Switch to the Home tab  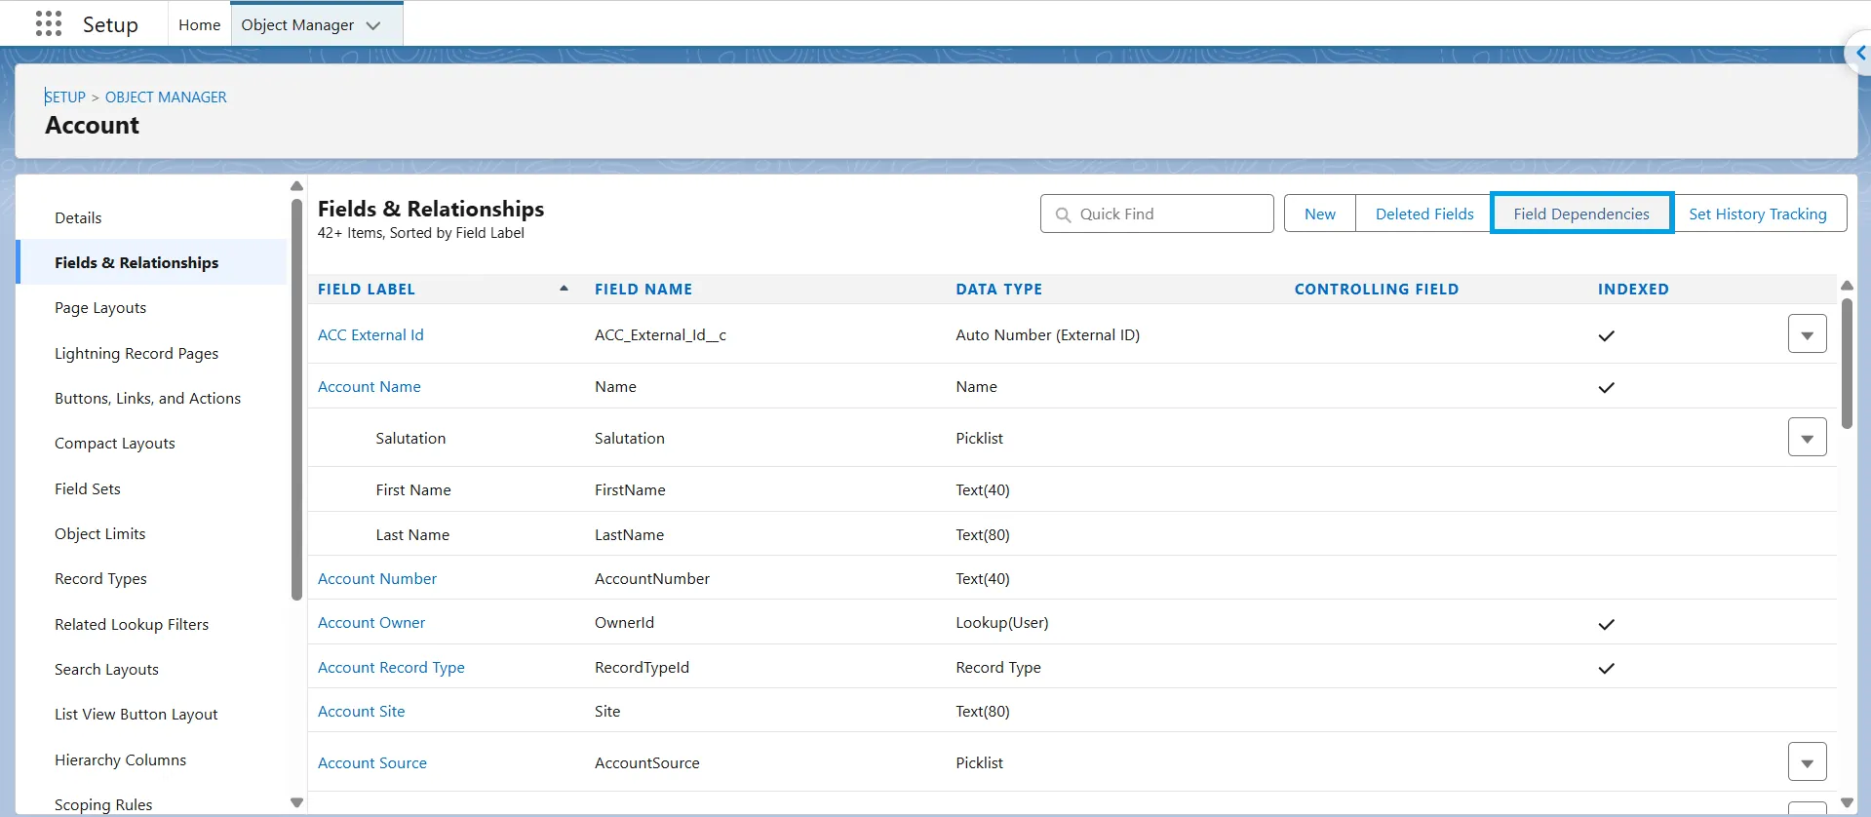pos(200,24)
